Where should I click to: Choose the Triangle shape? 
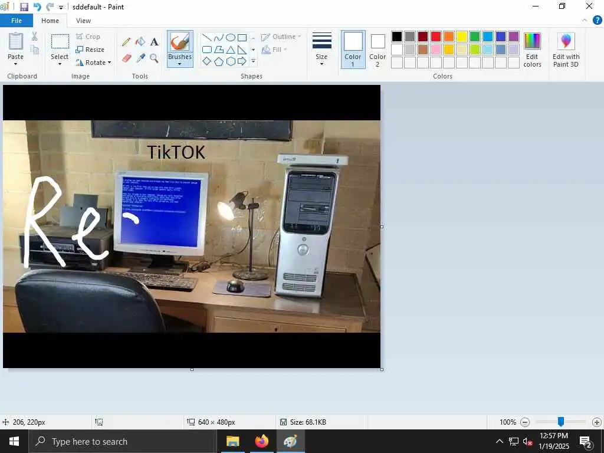231,50
